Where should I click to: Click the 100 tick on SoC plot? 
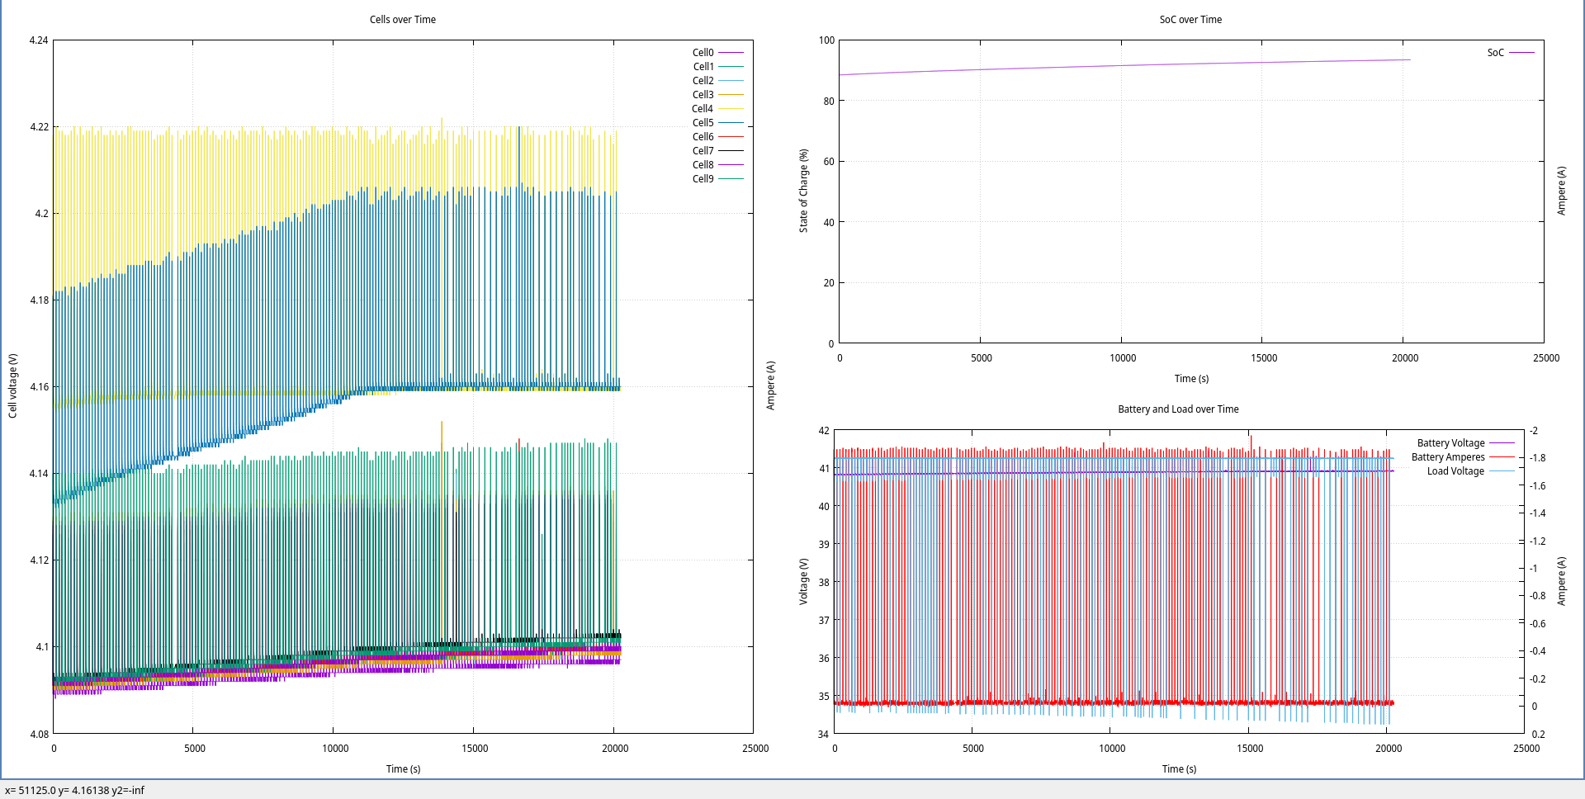coord(826,40)
